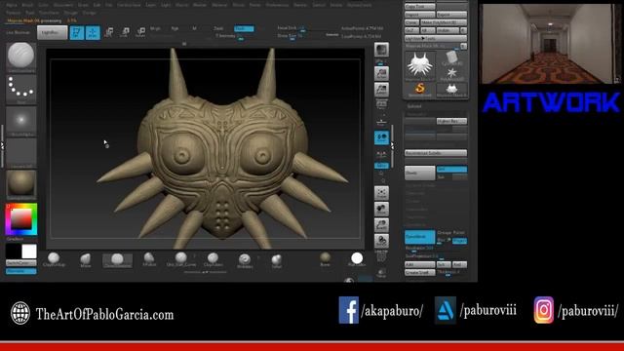Open the Material menu
The image size is (624, 351).
(x=219, y=5)
